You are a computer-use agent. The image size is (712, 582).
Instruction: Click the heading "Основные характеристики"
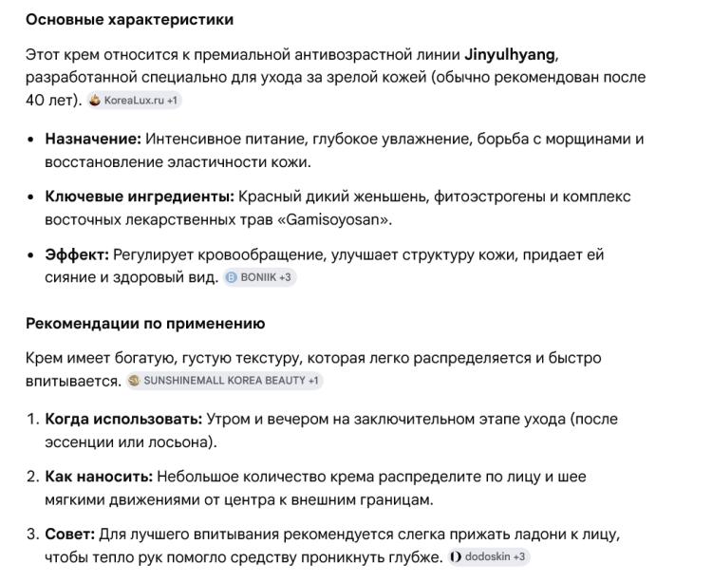click(x=129, y=19)
